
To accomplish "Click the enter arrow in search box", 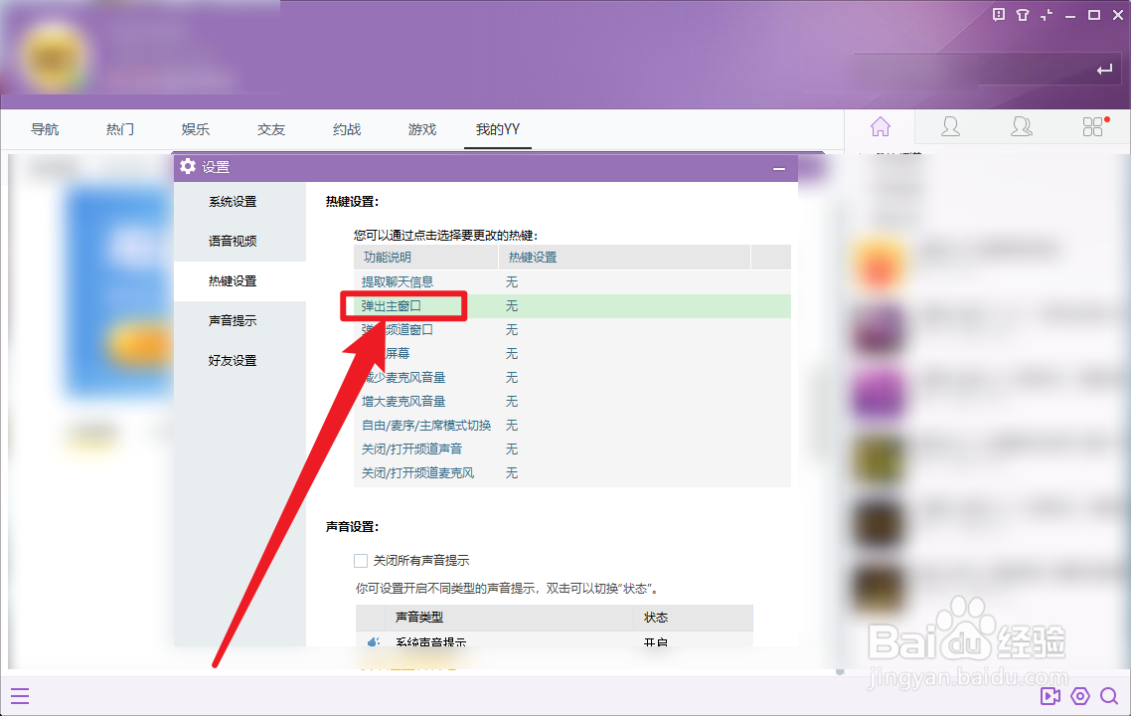I will [1104, 70].
